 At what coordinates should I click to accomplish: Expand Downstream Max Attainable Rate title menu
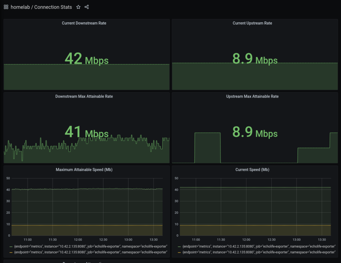(84, 96)
